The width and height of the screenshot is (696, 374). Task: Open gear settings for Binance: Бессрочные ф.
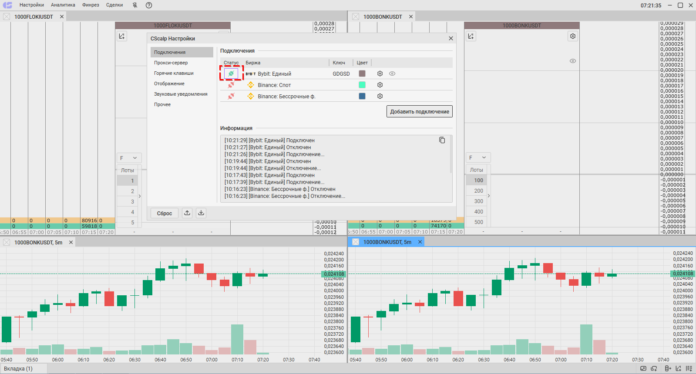coord(380,96)
